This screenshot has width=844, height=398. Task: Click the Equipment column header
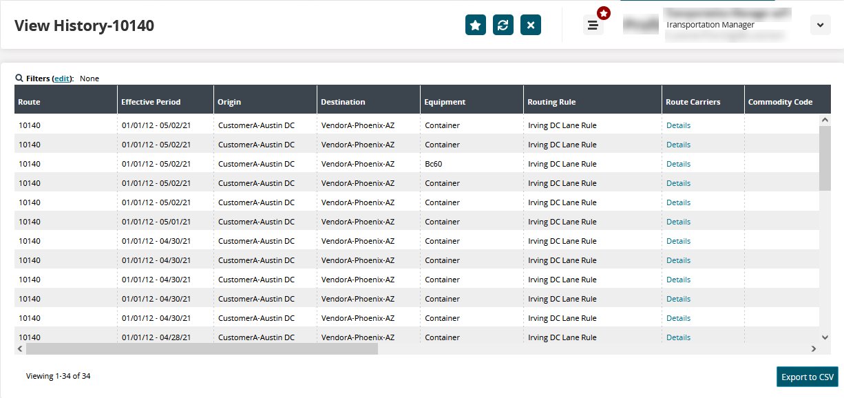(445, 102)
